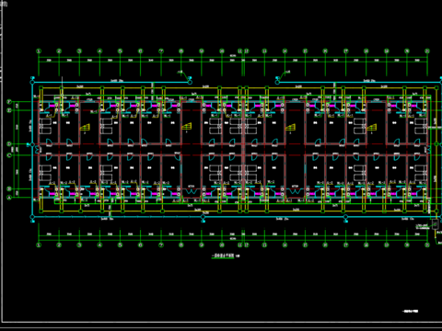Pick the cyan pipe node at the top-left corner

pyautogui.click(x=32, y=82)
